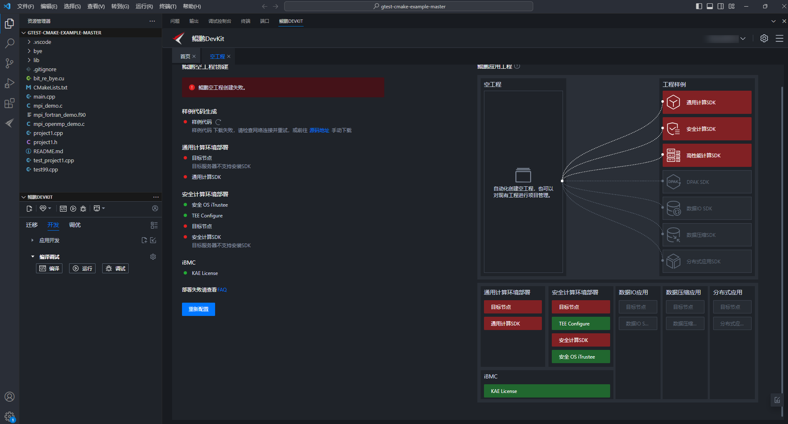The width and height of the screenshot is (788, 424).
Task: Open the 运行(R) menu
Action: click(144, 6)
